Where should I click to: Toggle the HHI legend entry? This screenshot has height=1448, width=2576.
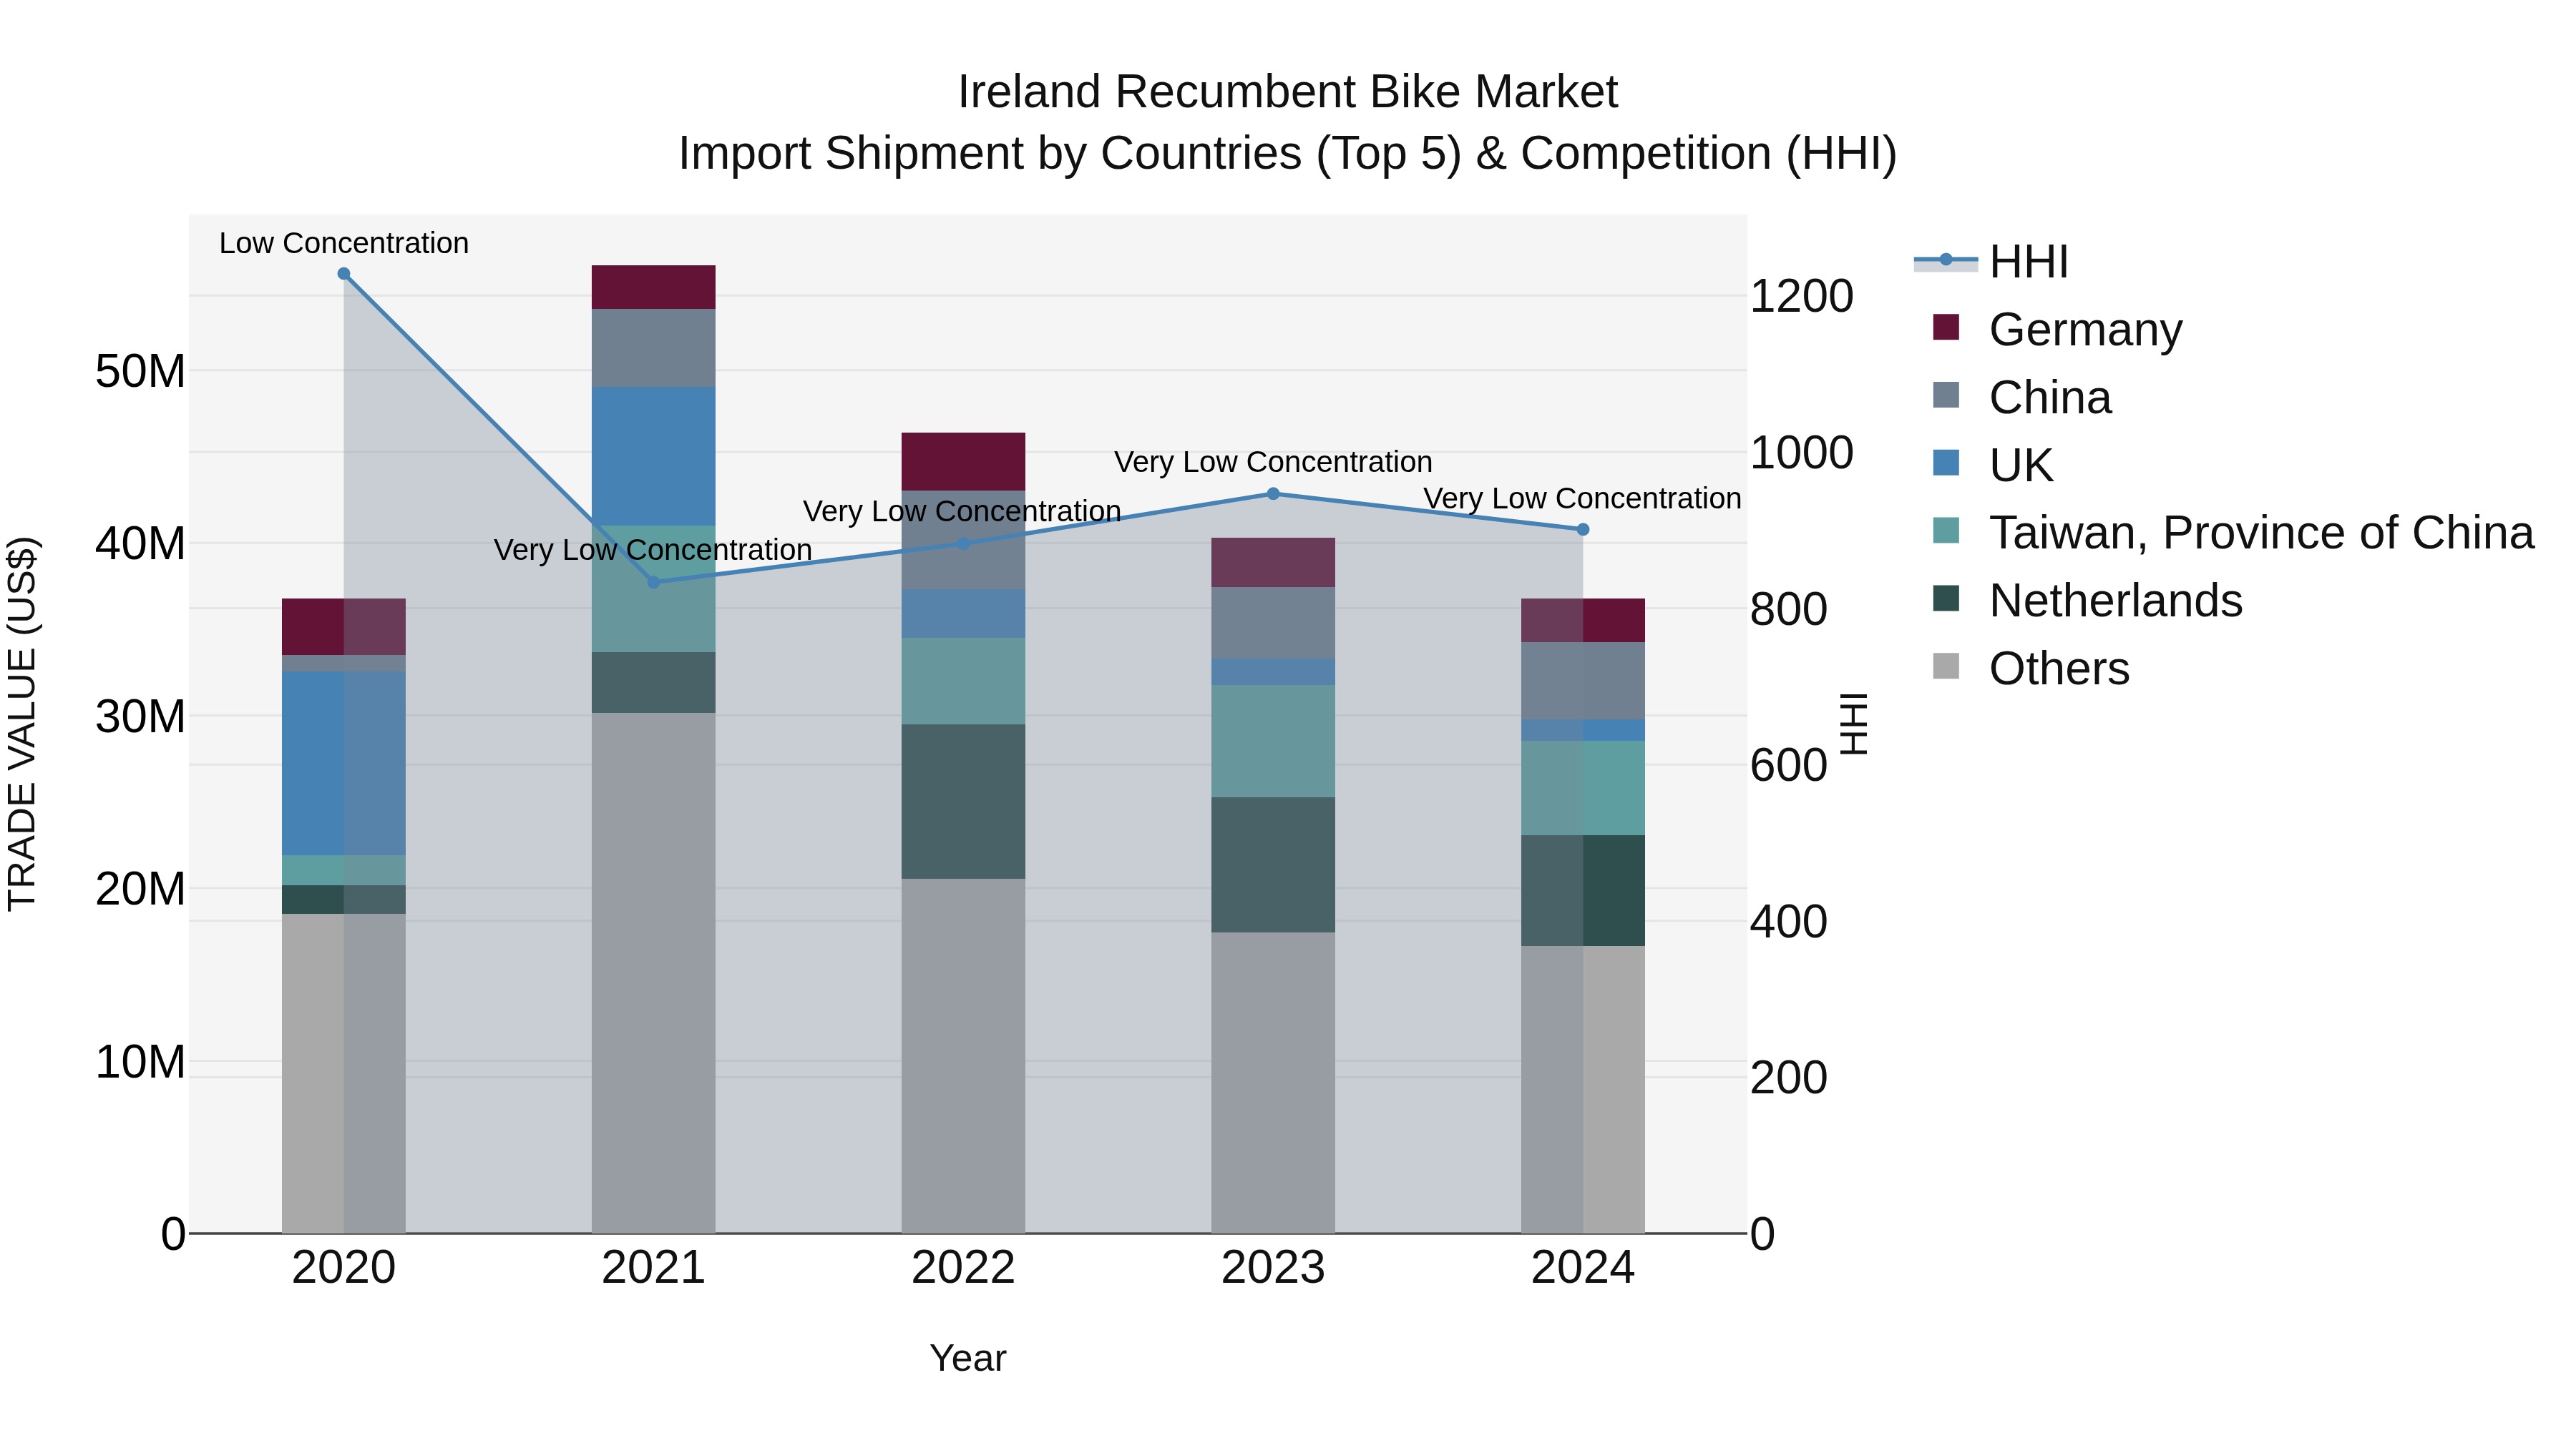pyautogui.click(x=1991, y=262)
